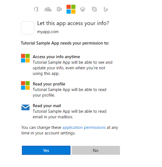This screenshot has width=162, height=167.
Task: Select the 'Read your mail' permission title
Action: (47, 106)
